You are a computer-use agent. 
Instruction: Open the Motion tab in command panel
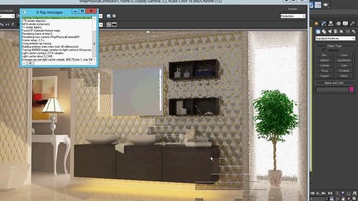click(x=338, y=23)
